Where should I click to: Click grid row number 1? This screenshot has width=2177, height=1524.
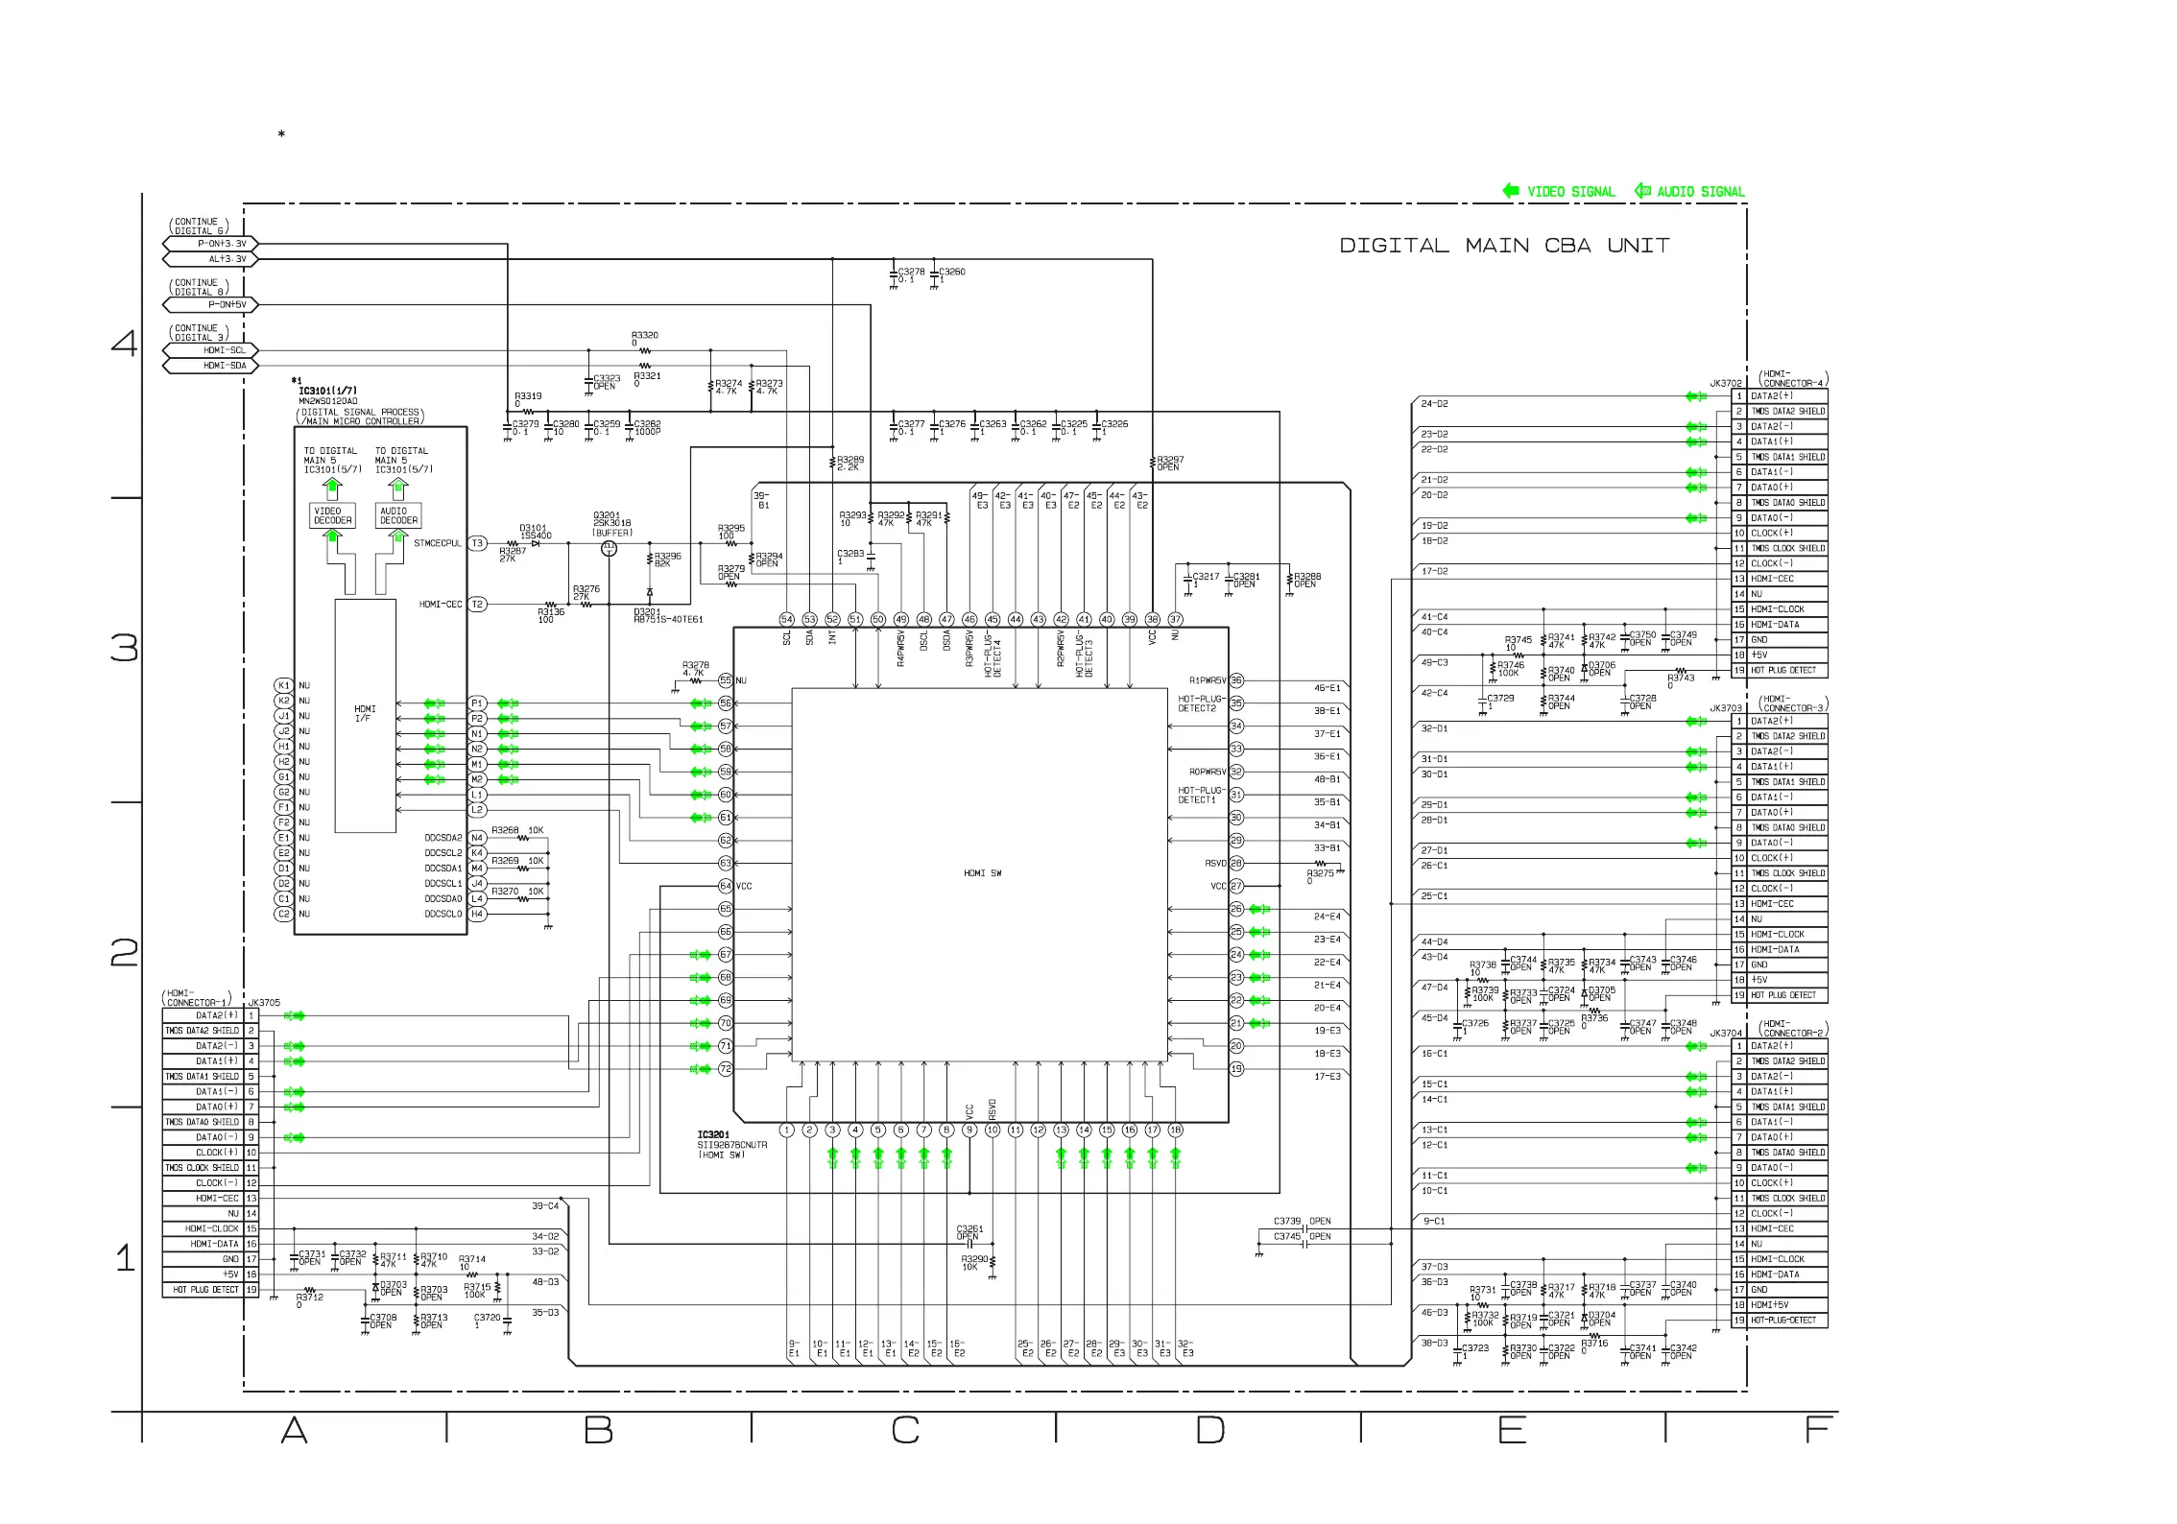click(125, 1258)
